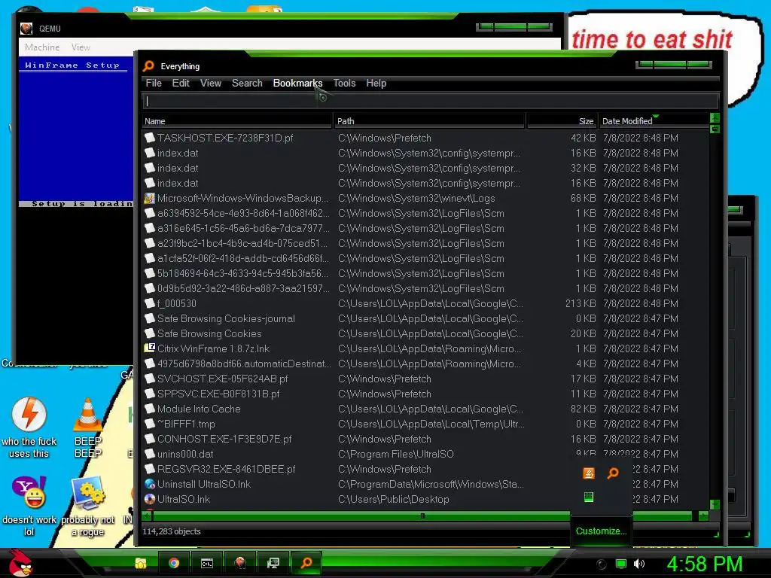Click the 114,283 objects status text
This screenshot has height=578, width=771.
click(x=171, y=531)
